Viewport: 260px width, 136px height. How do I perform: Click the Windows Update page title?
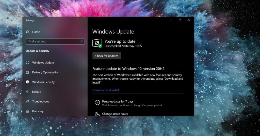tap(113, 32)
